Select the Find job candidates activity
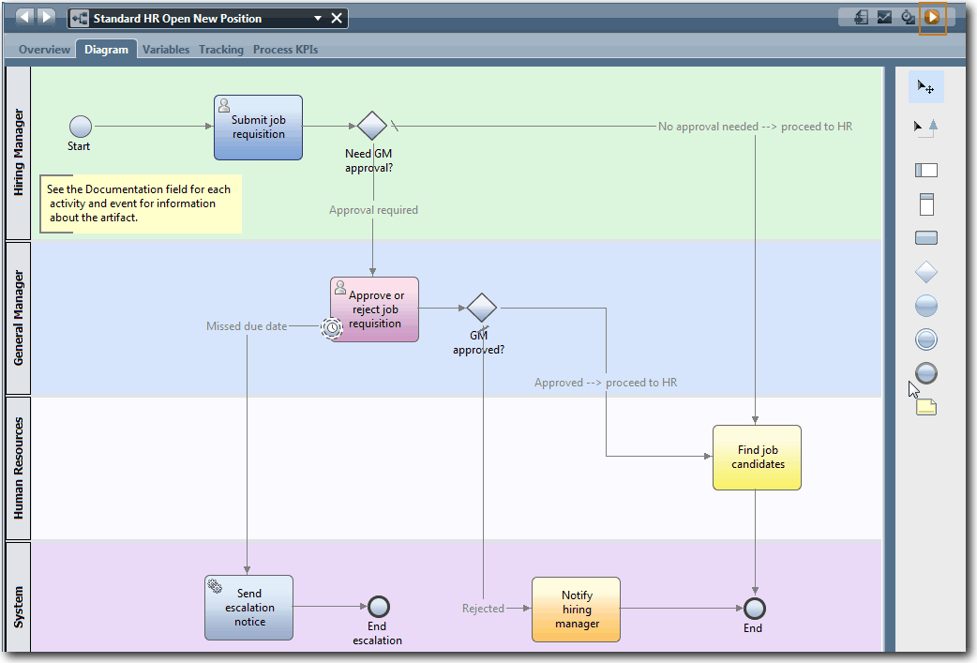Image resolution: width=977 pixels, height=663 pixels. pos(757,458)
